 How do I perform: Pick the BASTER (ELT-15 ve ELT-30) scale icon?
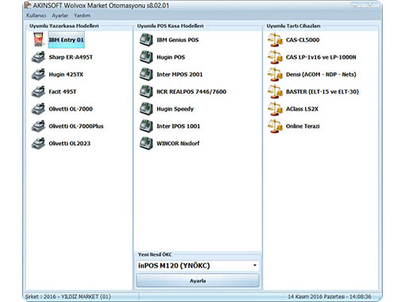click(x=275, y=91)
